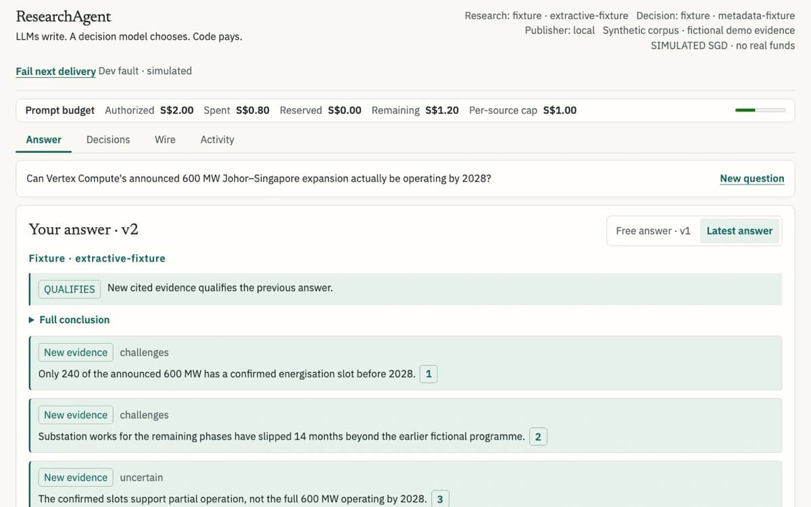
Task: Click Research: fixture extractive-fixture header text
Action: (546, 16)
